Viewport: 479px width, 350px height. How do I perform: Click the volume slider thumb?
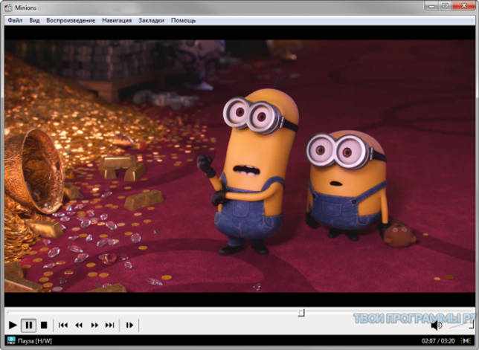[472, 324]
